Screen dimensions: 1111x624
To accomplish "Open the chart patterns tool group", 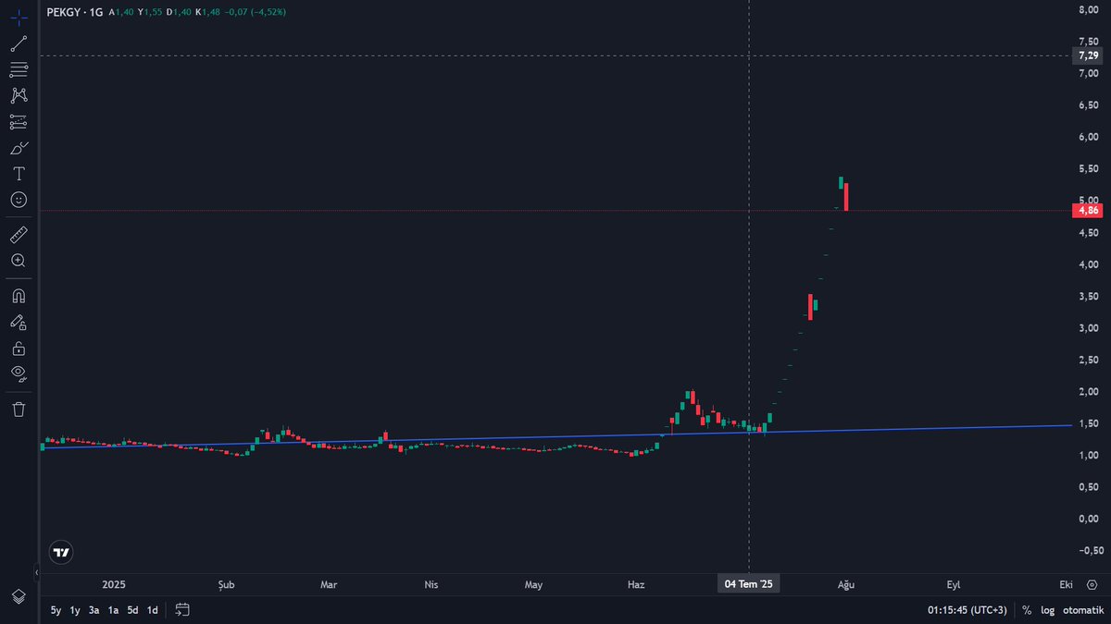I will [19, 95].
